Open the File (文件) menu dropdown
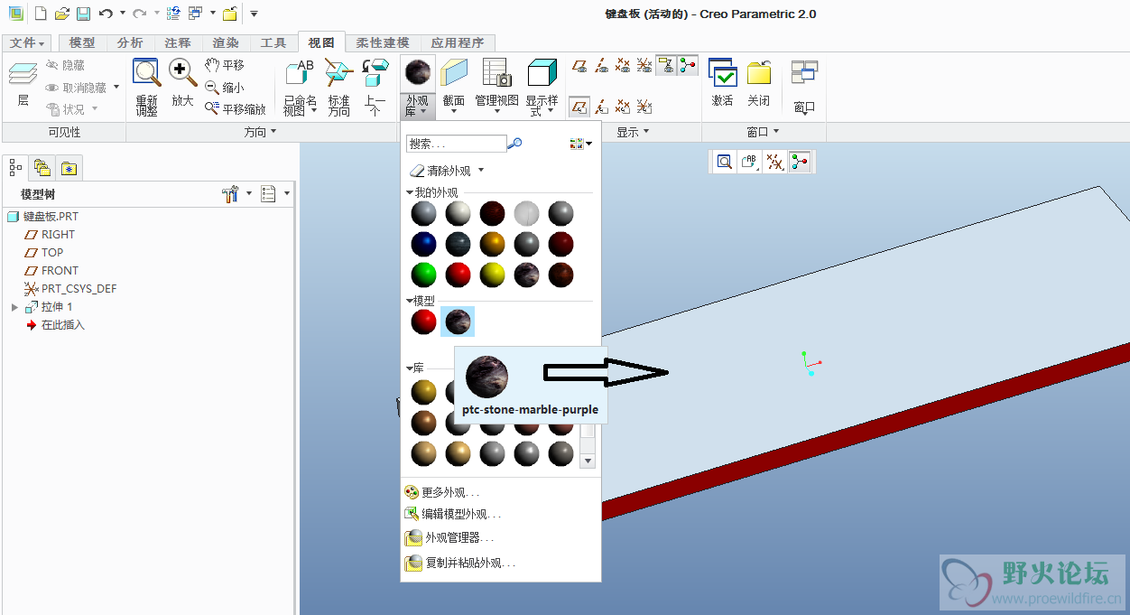The image size is (1130, 615). 27,42
